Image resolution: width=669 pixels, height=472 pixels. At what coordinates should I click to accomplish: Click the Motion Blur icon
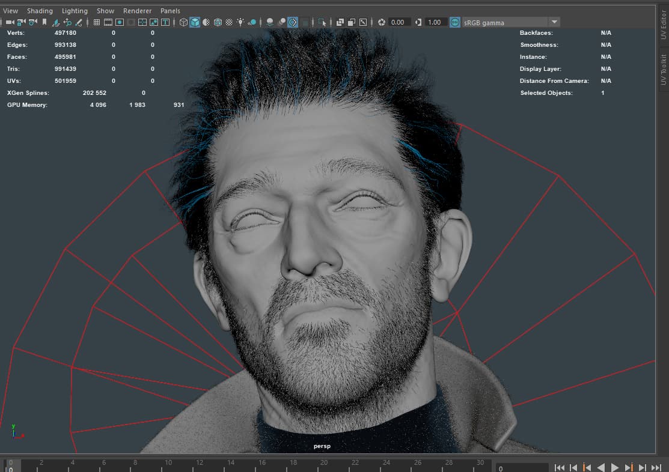coord(281,22)
